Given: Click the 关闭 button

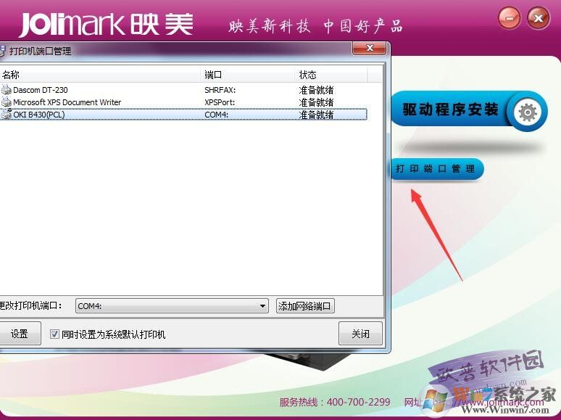Looking at the screenshot, I should click(x=360, y=334).
